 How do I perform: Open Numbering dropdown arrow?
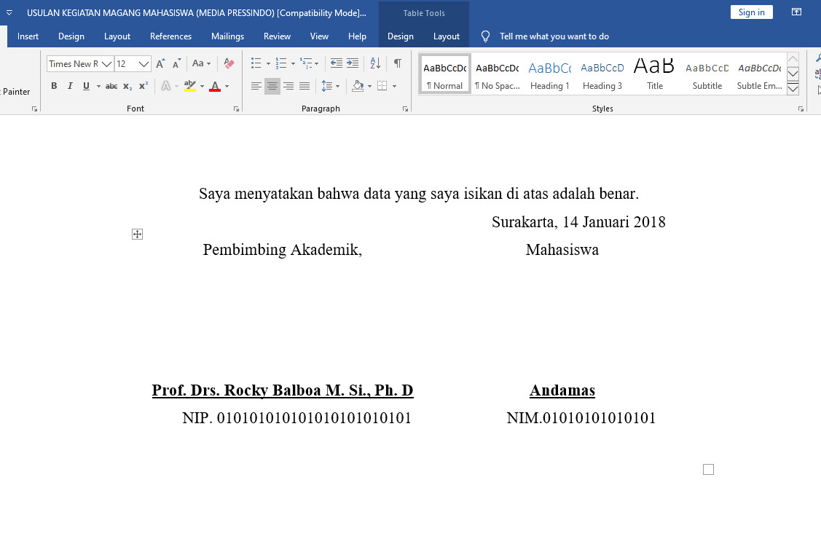293,64
